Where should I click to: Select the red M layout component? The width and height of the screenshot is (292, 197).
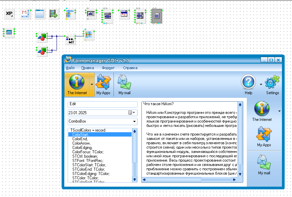(x=26, y=14)
